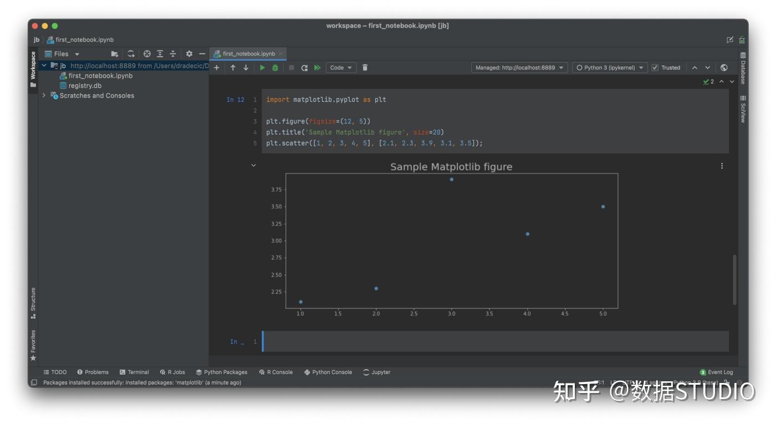The width and height of the screenshot is (776, 424).
Task: Open the plot output options kebab menu
Action: coord(721,165)
